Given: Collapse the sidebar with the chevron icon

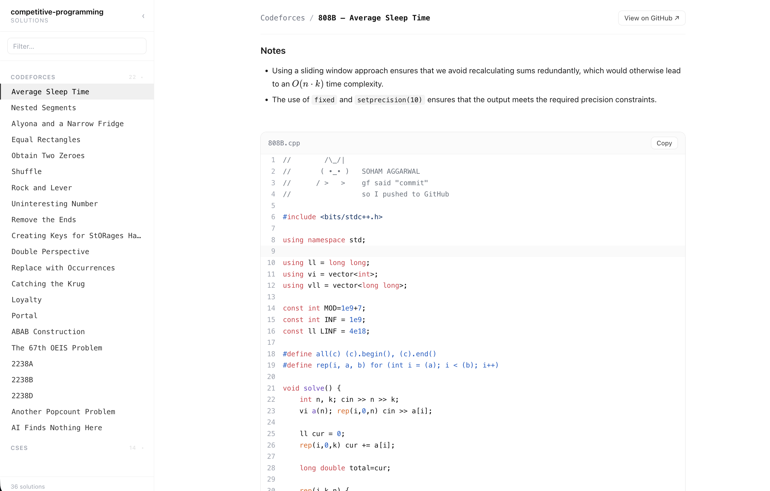Looking at the screenshot, I should 143,16.
